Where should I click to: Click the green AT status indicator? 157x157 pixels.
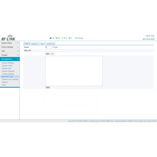point(69,38)
